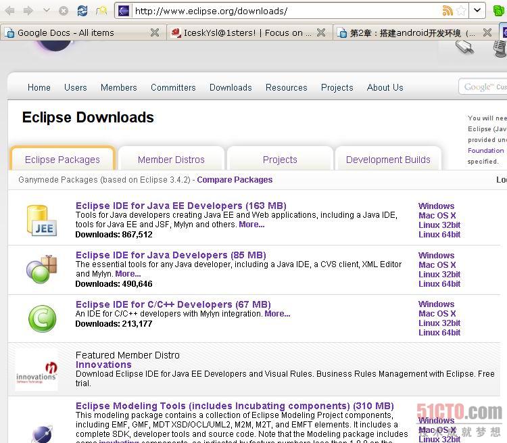This screenshot has height=443, width=507.
Task: Click the RSS feed icon in address bar
Action: tap(448, 11)
